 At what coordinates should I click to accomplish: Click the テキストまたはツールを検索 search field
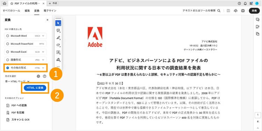[202, 11]
